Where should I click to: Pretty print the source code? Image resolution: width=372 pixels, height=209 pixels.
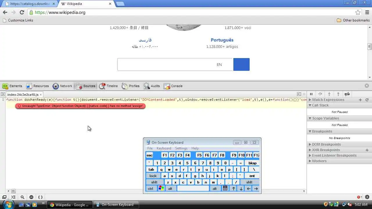point(40,197)
